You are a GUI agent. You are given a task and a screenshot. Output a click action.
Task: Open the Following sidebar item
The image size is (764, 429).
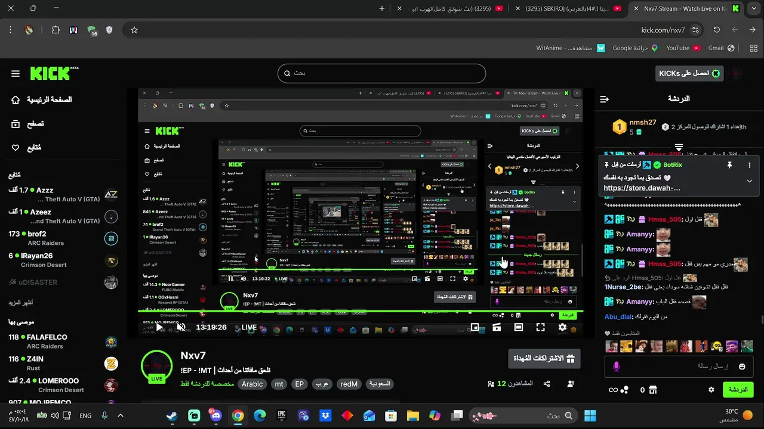pyautogui.click(x=26, y=147)
